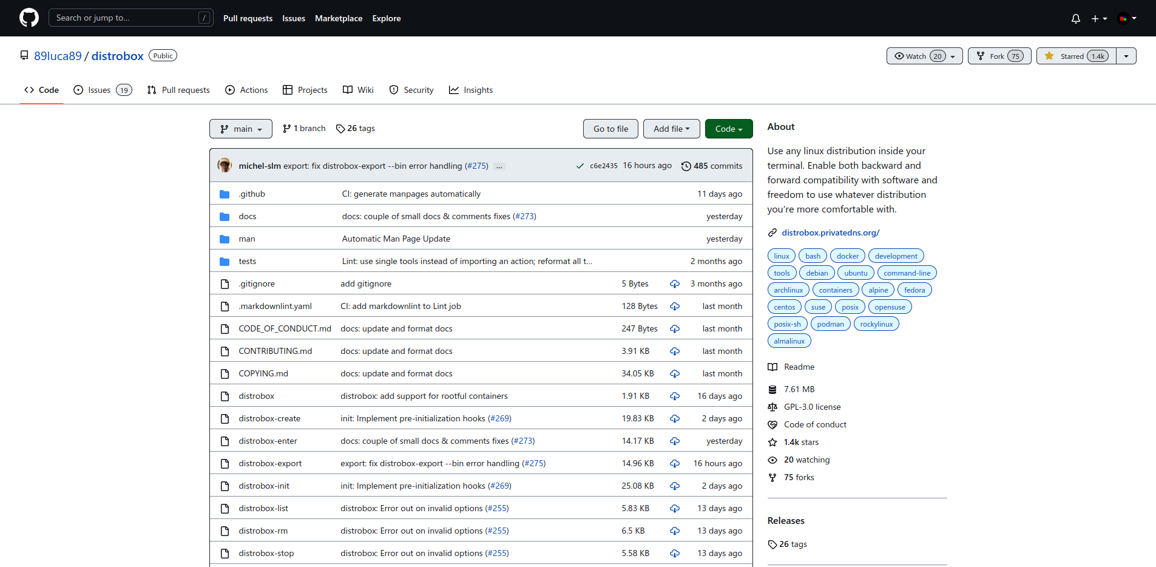View commit history via the clock icon

[686, 165]
